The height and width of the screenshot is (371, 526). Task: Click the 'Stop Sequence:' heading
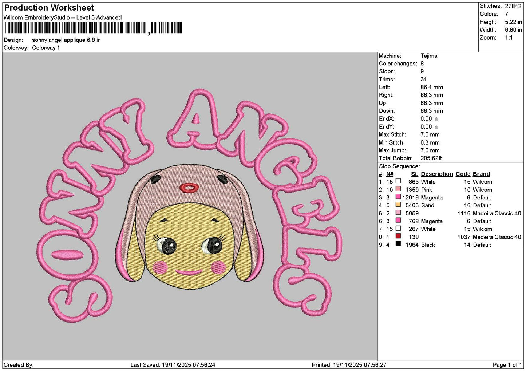point(399,166)
